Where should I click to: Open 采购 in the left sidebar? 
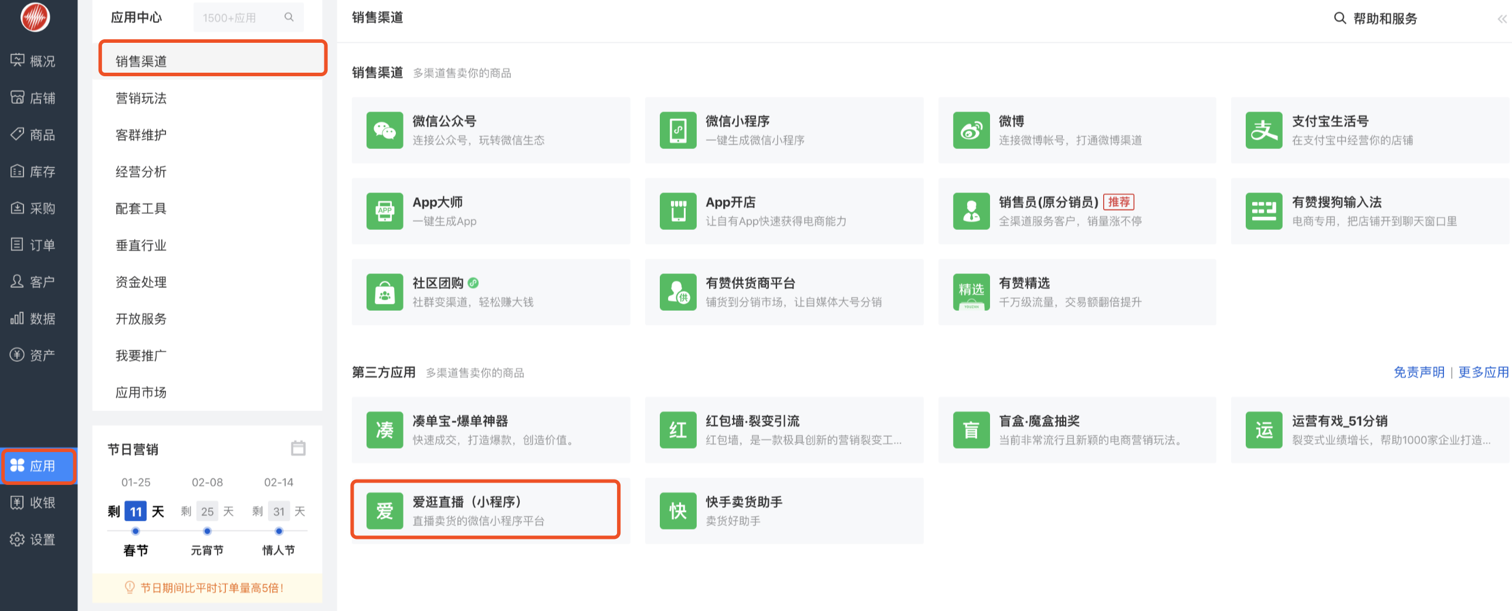coord(33,208)
